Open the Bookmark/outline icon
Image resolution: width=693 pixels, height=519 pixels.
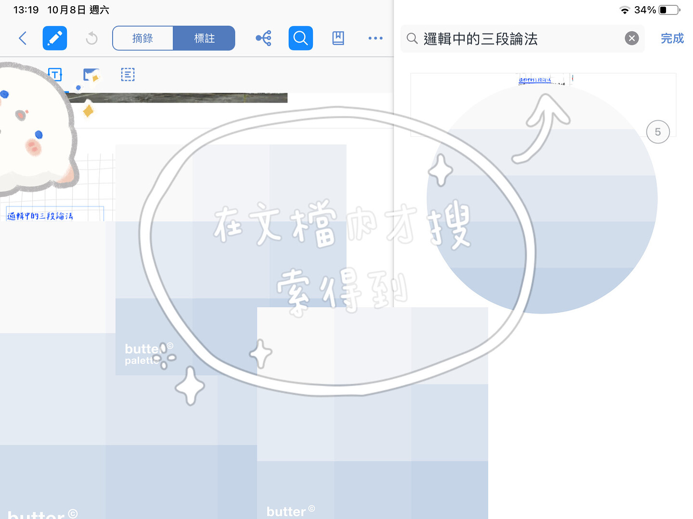[x=338, y=38]
